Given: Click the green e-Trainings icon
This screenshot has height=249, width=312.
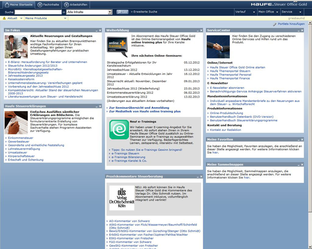Looking at the screenshot, I should pyautogui.click(x=119, y=130).
